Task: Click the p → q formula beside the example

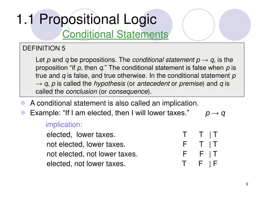Action: [x=215, y=113]
